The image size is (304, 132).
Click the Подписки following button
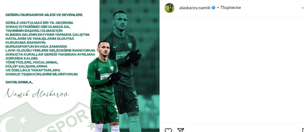point(231,8)
